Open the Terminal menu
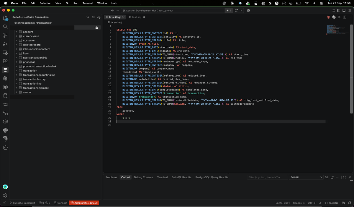This screenshot has width=354, height=207. pyautogui.click(x=88, y=3)
